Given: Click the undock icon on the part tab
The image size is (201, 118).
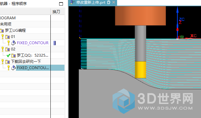Looking at the screenshot, I should [x=109, y=2].
